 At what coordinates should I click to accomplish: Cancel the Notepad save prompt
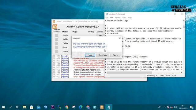[115, 55]
